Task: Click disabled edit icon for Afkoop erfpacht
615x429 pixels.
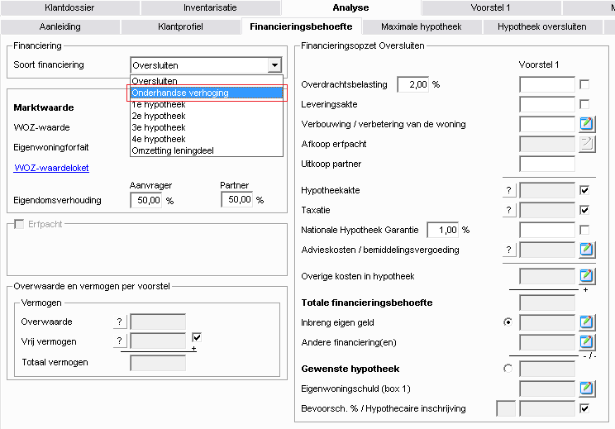Action: pyautogui.click(x=587, y=144)
